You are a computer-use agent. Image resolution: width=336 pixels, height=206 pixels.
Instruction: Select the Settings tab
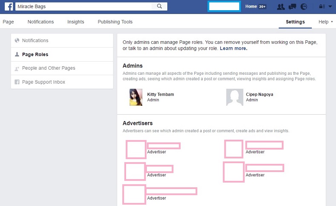295,22
